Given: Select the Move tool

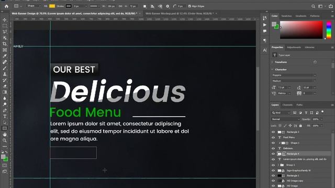Looking at the screenshot, I should coord(5,20).
